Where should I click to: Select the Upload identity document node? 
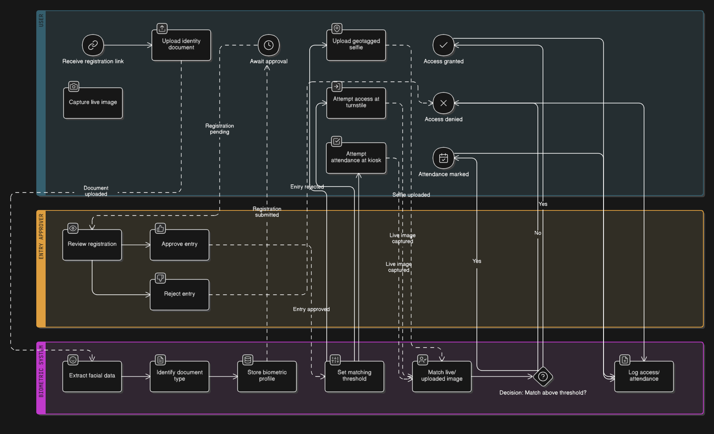(181, 45)
